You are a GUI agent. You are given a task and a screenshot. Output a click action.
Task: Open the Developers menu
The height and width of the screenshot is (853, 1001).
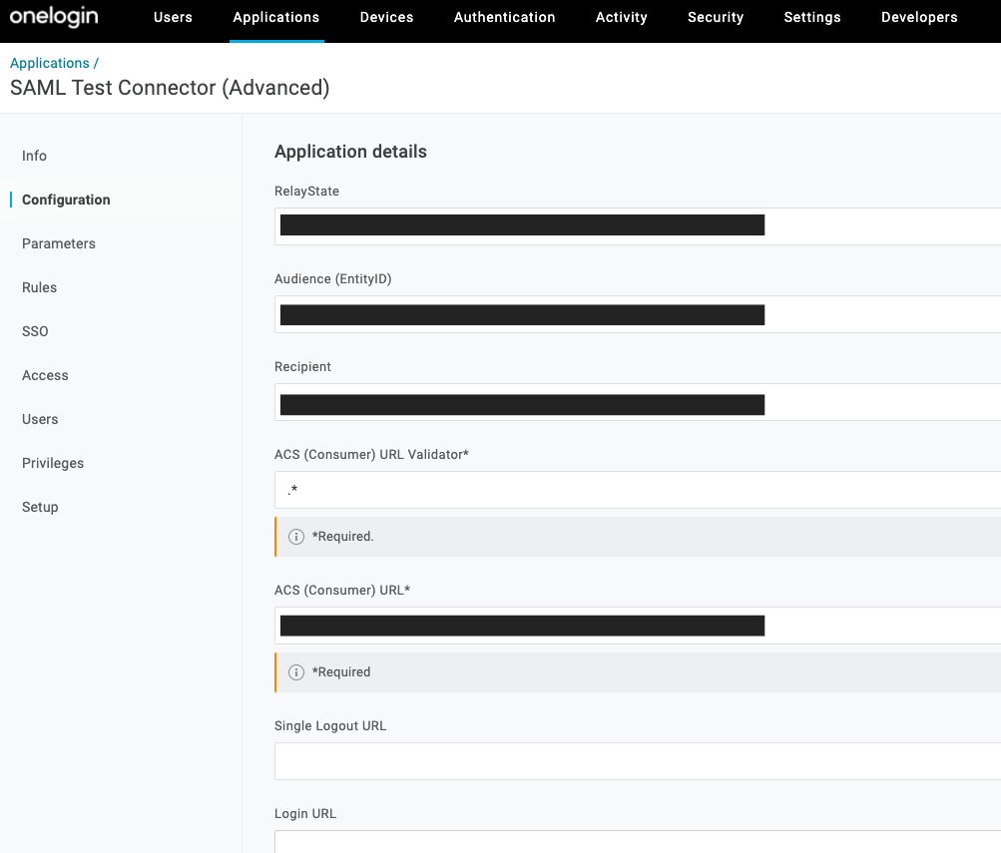919,18
